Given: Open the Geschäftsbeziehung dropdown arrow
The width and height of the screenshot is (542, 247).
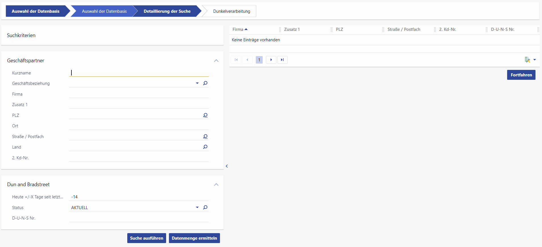Looking at the screenshot, I should [x=197, y=83].
